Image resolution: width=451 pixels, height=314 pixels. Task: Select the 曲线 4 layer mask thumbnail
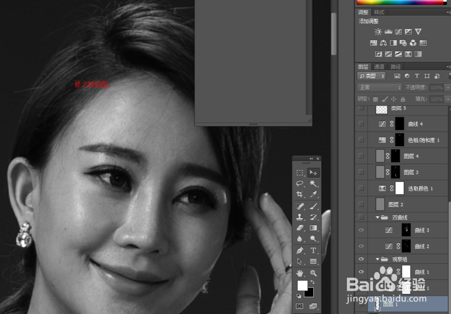pyautogui.click(x=400, y=124)
